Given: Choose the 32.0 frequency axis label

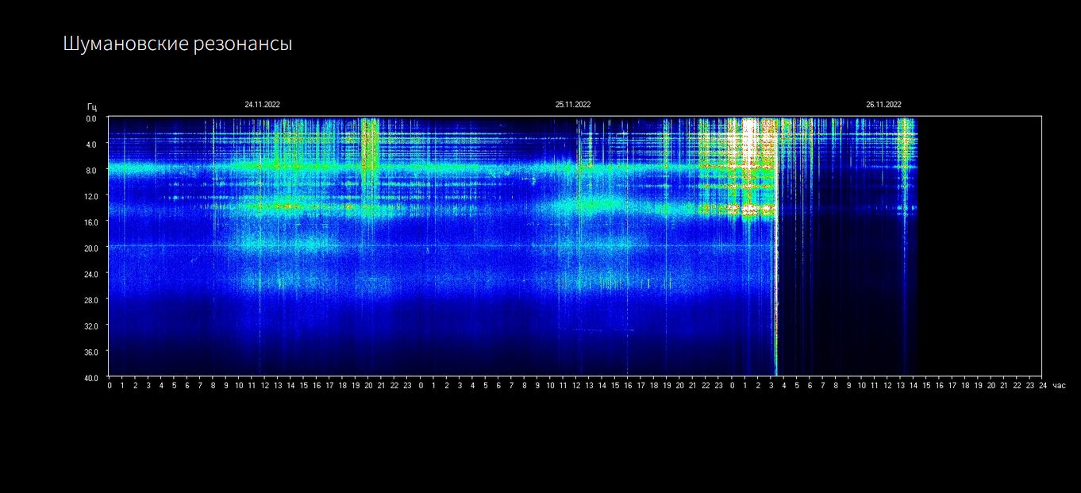Looking at the screenshot, I should (x=90, y=325).
